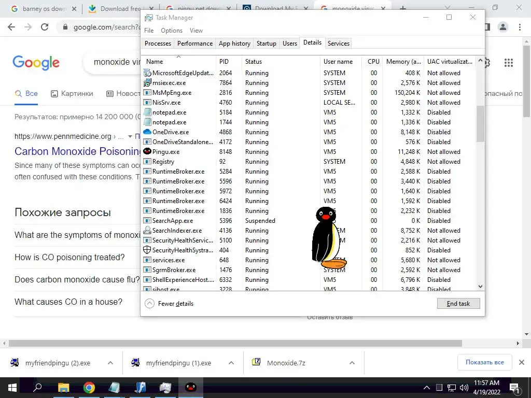The width and height of the screenshot is (531, 398).
Task: Click the End task button
Action: tap(458, 304)
